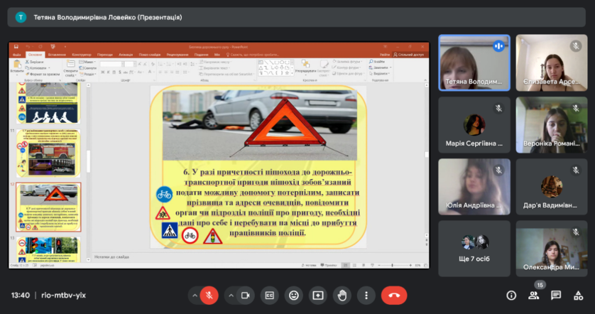
Task: Turn on closed captions
Action: (269, 295)
